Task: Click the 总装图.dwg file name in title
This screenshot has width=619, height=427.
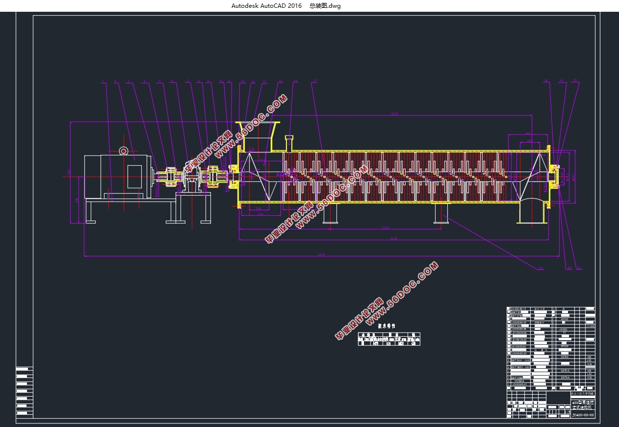Action: (x=325, y=6)
